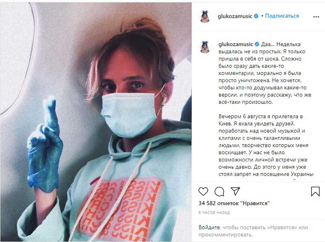The height and width of the screenshot is (242, 325).
Task: Save the post with the bookmark icon
Action: [x=315, y=191]
